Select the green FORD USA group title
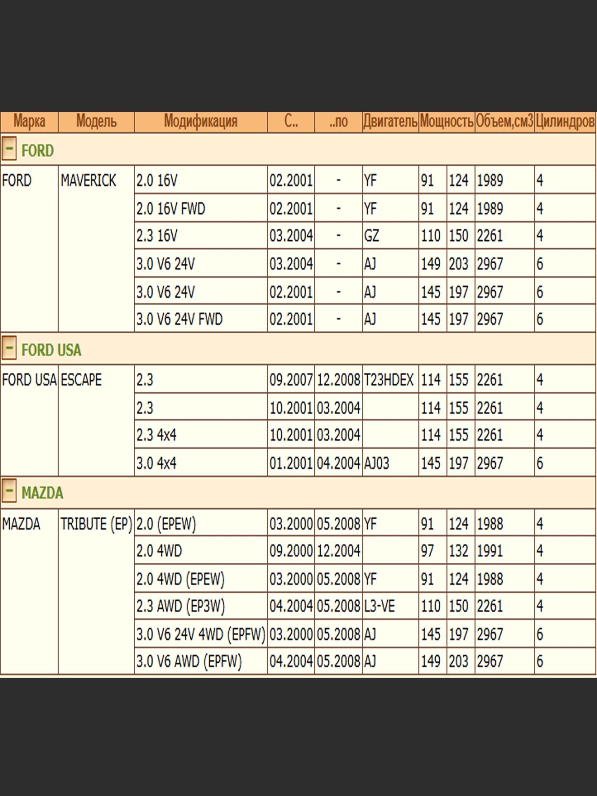This screenshot has height=796, width=597. (51, 350)
